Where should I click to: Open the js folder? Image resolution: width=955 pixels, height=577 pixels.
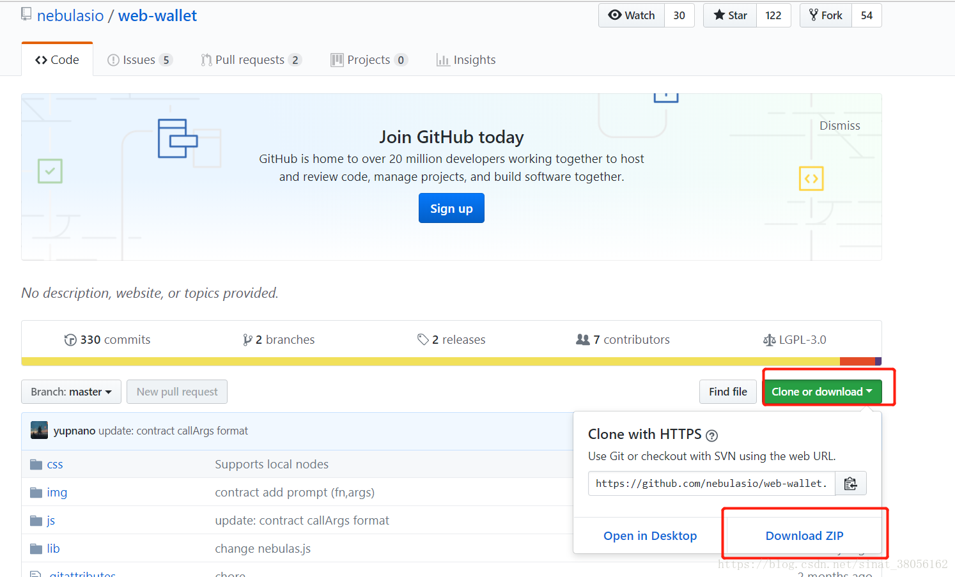[x=51, y=521]
